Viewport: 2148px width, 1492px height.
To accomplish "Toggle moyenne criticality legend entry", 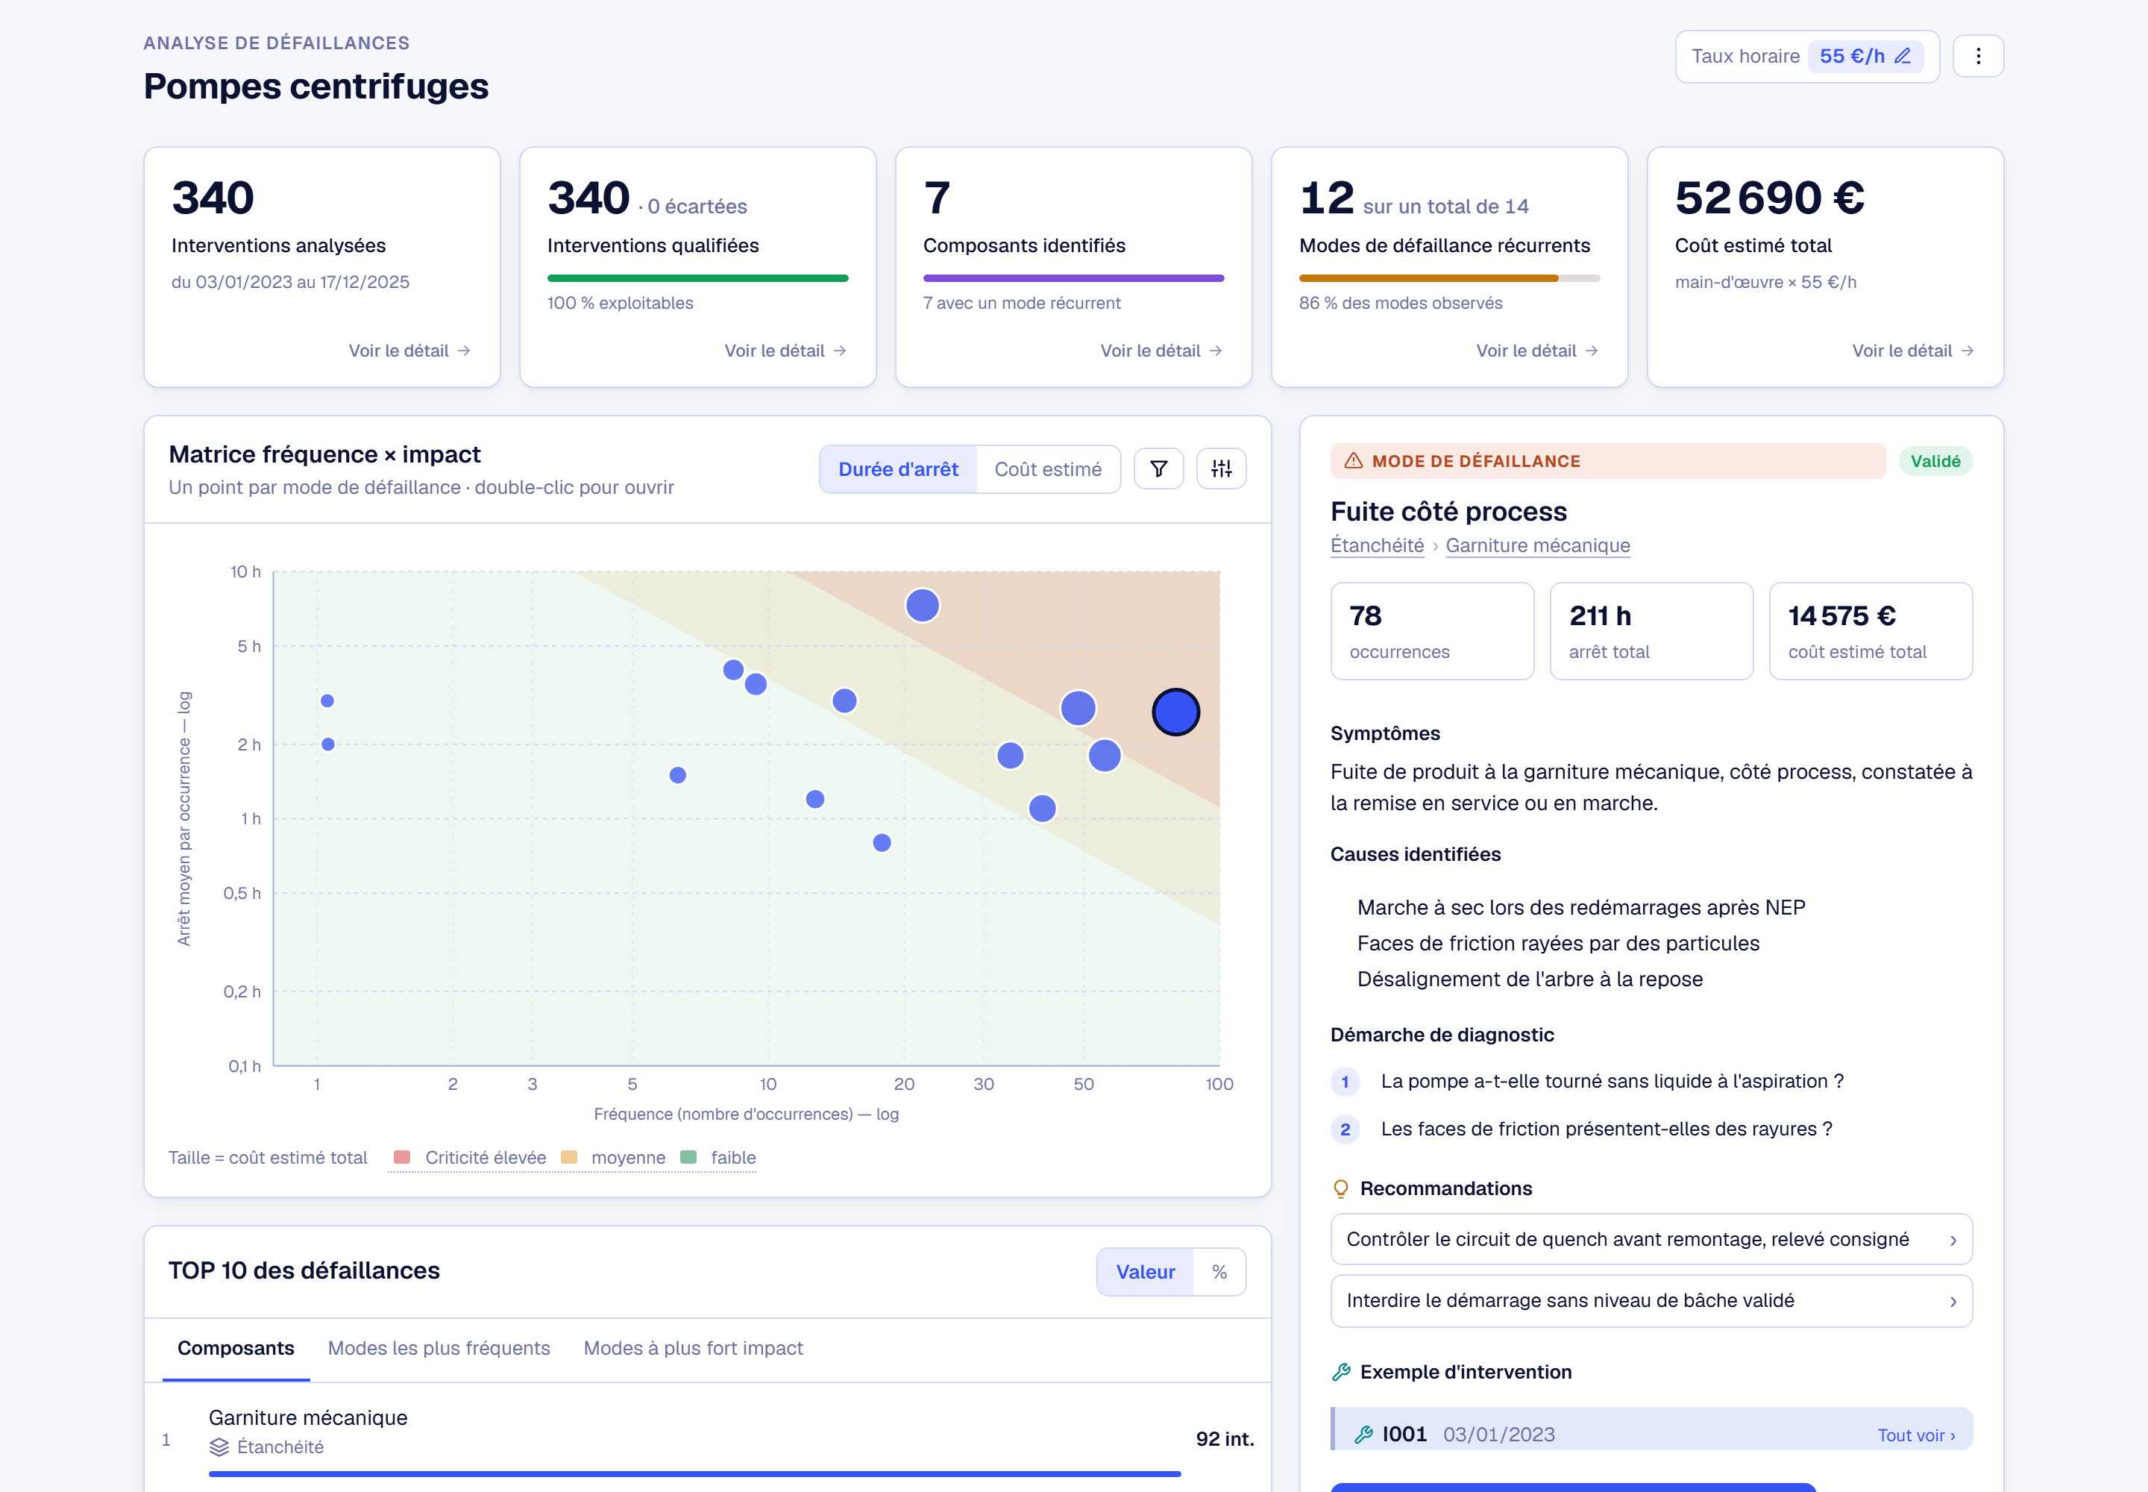I will [613, 1157].
